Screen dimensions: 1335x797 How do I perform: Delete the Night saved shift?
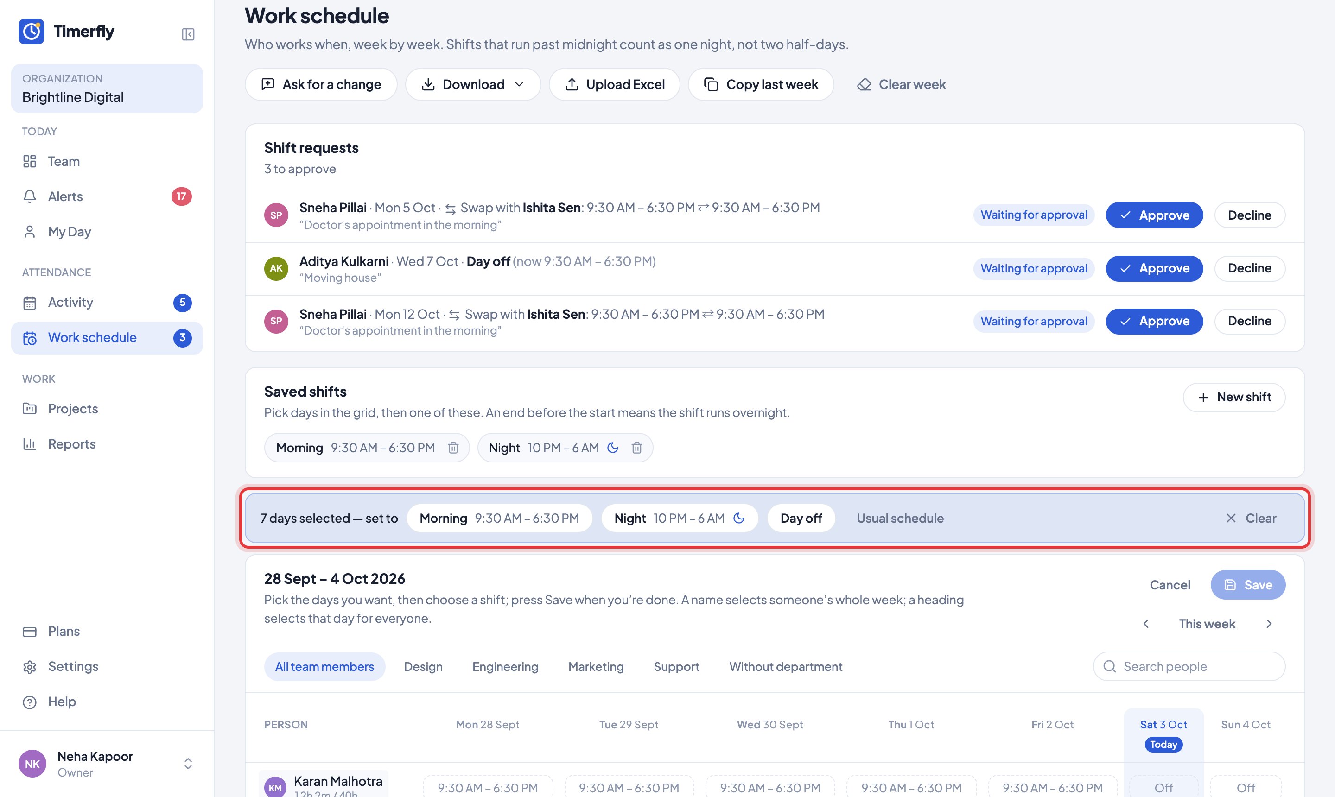(x=636, y=448)
